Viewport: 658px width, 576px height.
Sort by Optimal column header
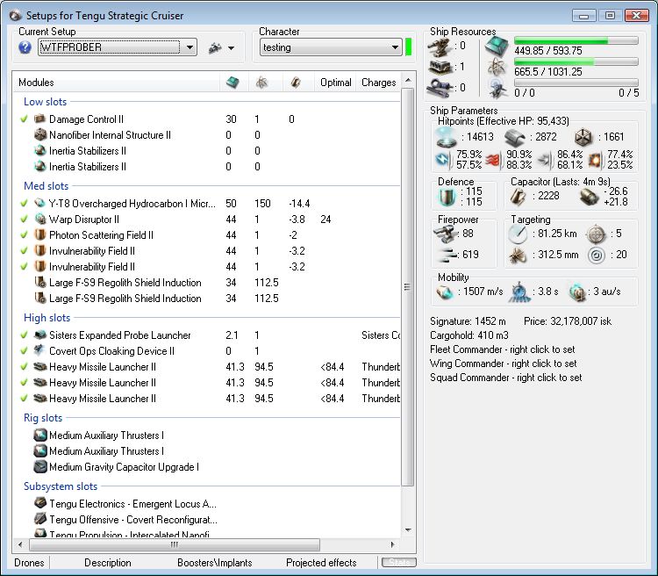(335, 83)
